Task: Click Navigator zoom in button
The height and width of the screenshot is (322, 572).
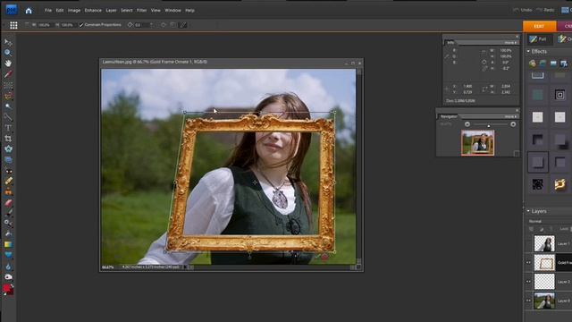Action: 513,124
